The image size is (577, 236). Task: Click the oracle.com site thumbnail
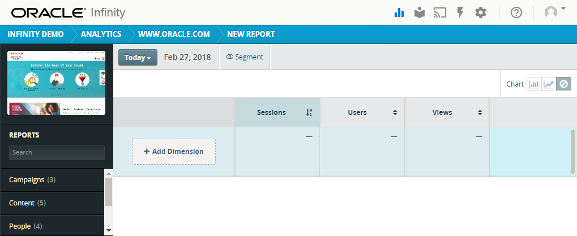56,83
